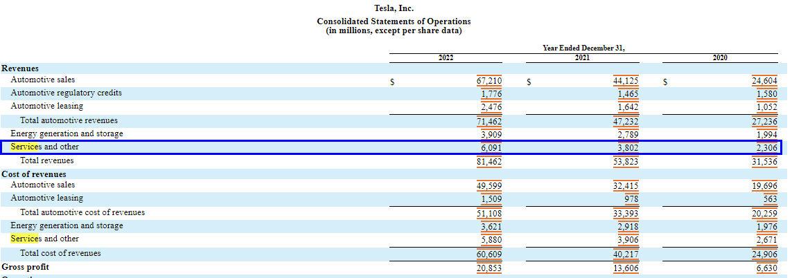This screenshot has width=792, height=278.
Task: Click the 1,776 regulatory credits value
Action: pyautogui.click(x=491, y=94)
